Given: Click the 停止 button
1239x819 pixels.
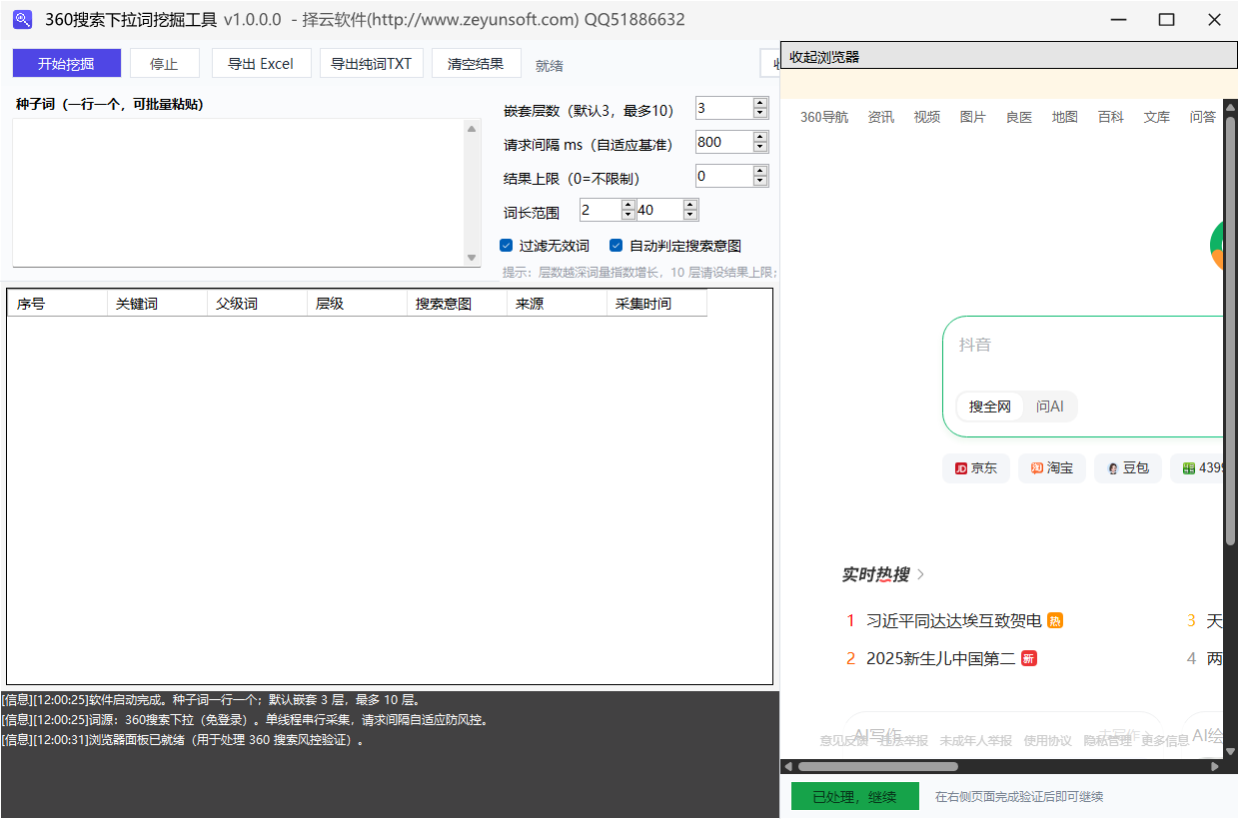Looking at the screenshot, I should click(165, 64).
